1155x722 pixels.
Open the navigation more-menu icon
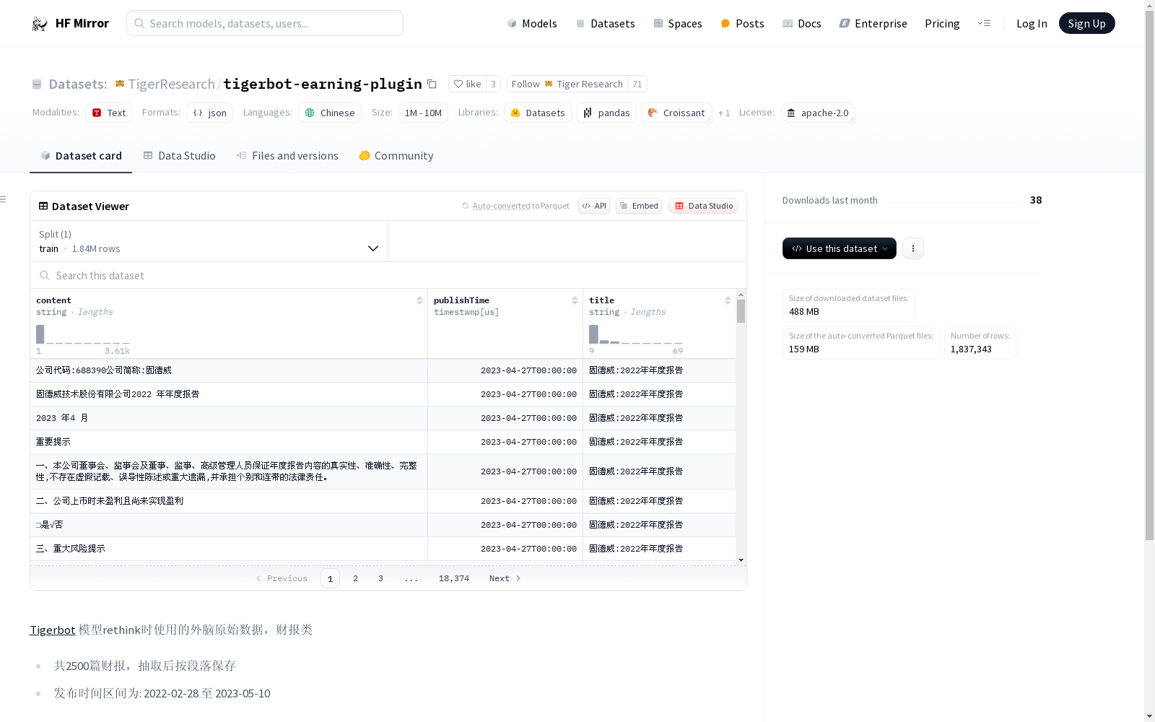[984, 23]
